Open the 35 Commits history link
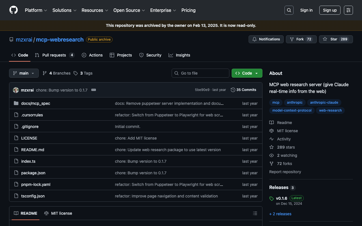Viewport: 362px width, 226px height. 244,90
